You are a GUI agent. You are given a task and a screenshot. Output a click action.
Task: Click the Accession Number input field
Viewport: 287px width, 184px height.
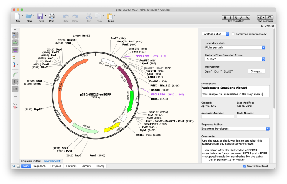217,116
